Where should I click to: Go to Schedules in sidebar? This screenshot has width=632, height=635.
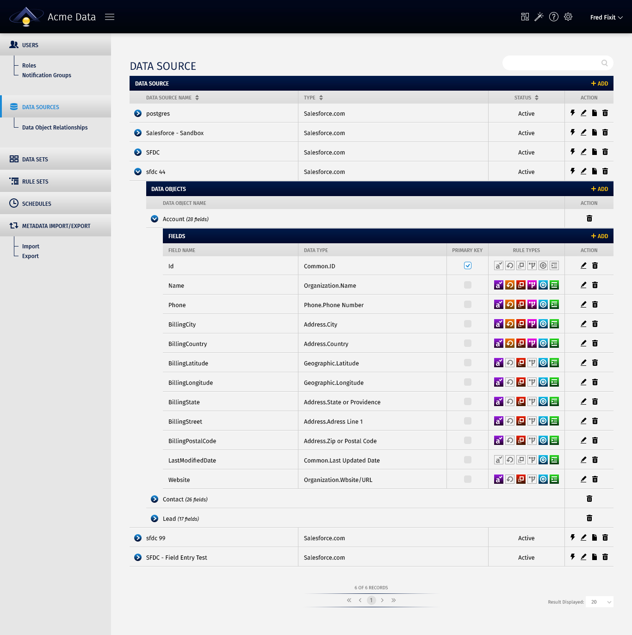37,203
